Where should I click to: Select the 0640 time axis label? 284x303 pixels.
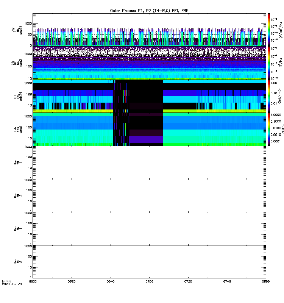point(110,281)
